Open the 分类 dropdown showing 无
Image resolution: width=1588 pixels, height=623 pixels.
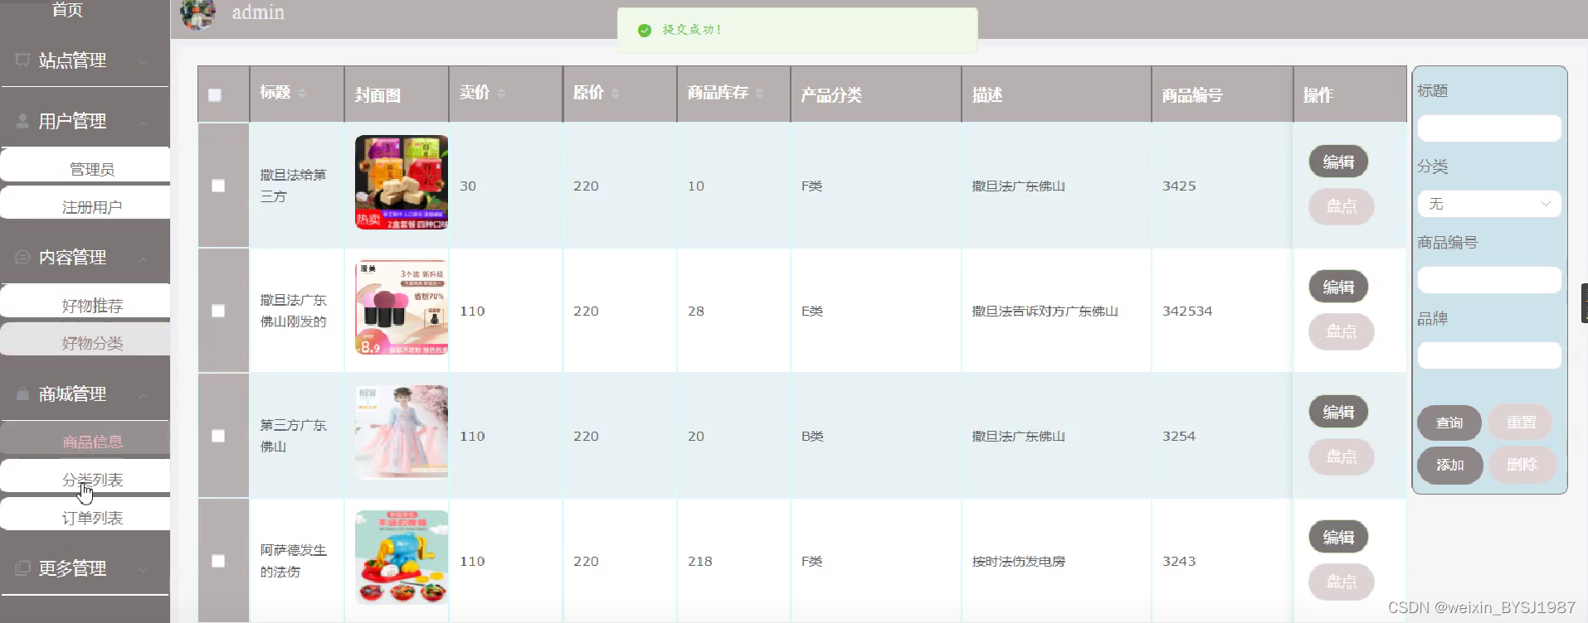point(1489,204)
